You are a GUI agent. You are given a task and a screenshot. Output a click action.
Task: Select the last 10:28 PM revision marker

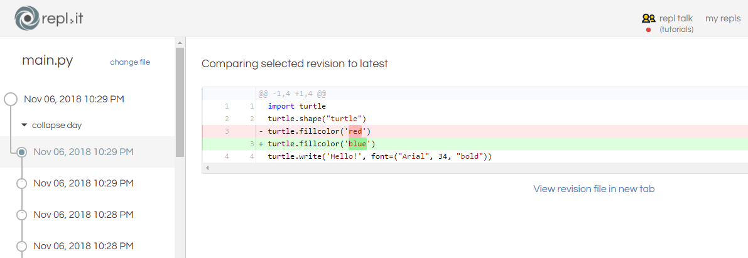click(21, 246)
